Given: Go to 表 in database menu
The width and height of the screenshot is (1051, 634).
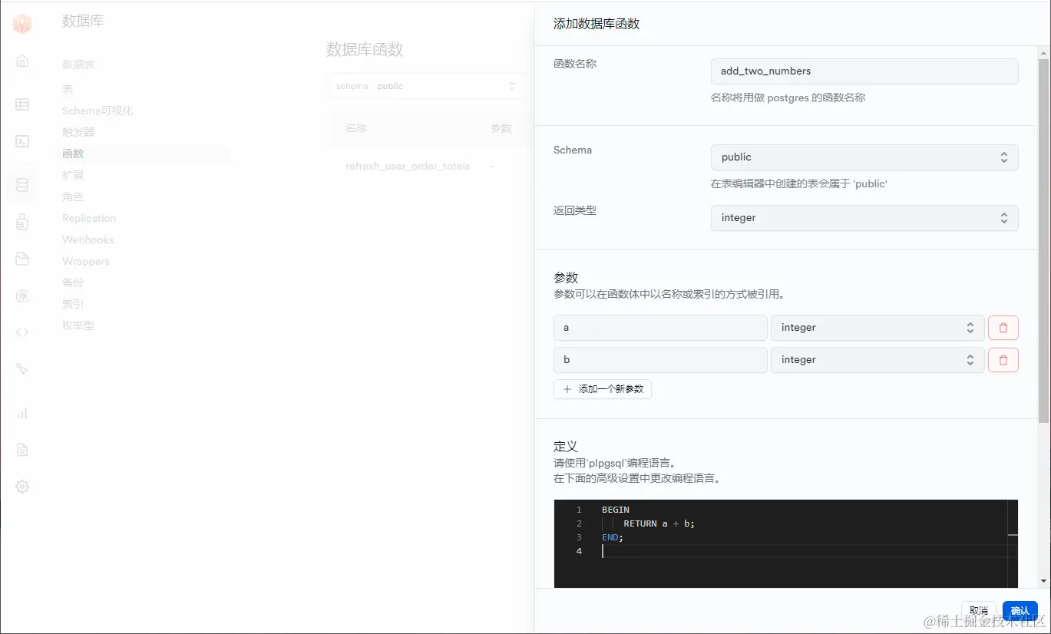Looking at the screenshot, I should (x=68, y=89).
